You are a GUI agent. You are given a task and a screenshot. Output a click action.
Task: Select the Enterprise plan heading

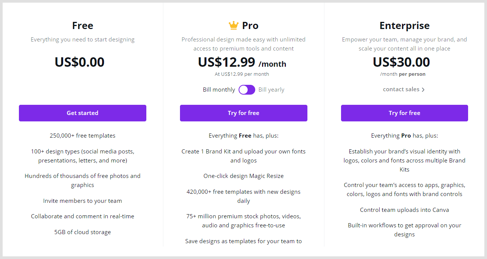click(405, 26)
